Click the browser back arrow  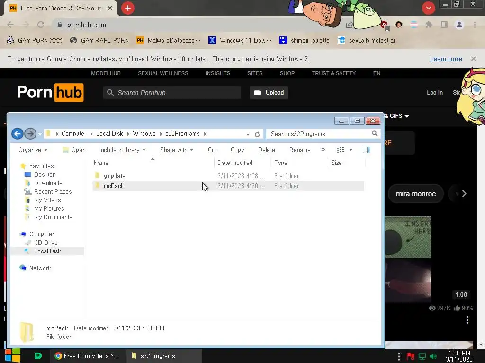[10, 25]
